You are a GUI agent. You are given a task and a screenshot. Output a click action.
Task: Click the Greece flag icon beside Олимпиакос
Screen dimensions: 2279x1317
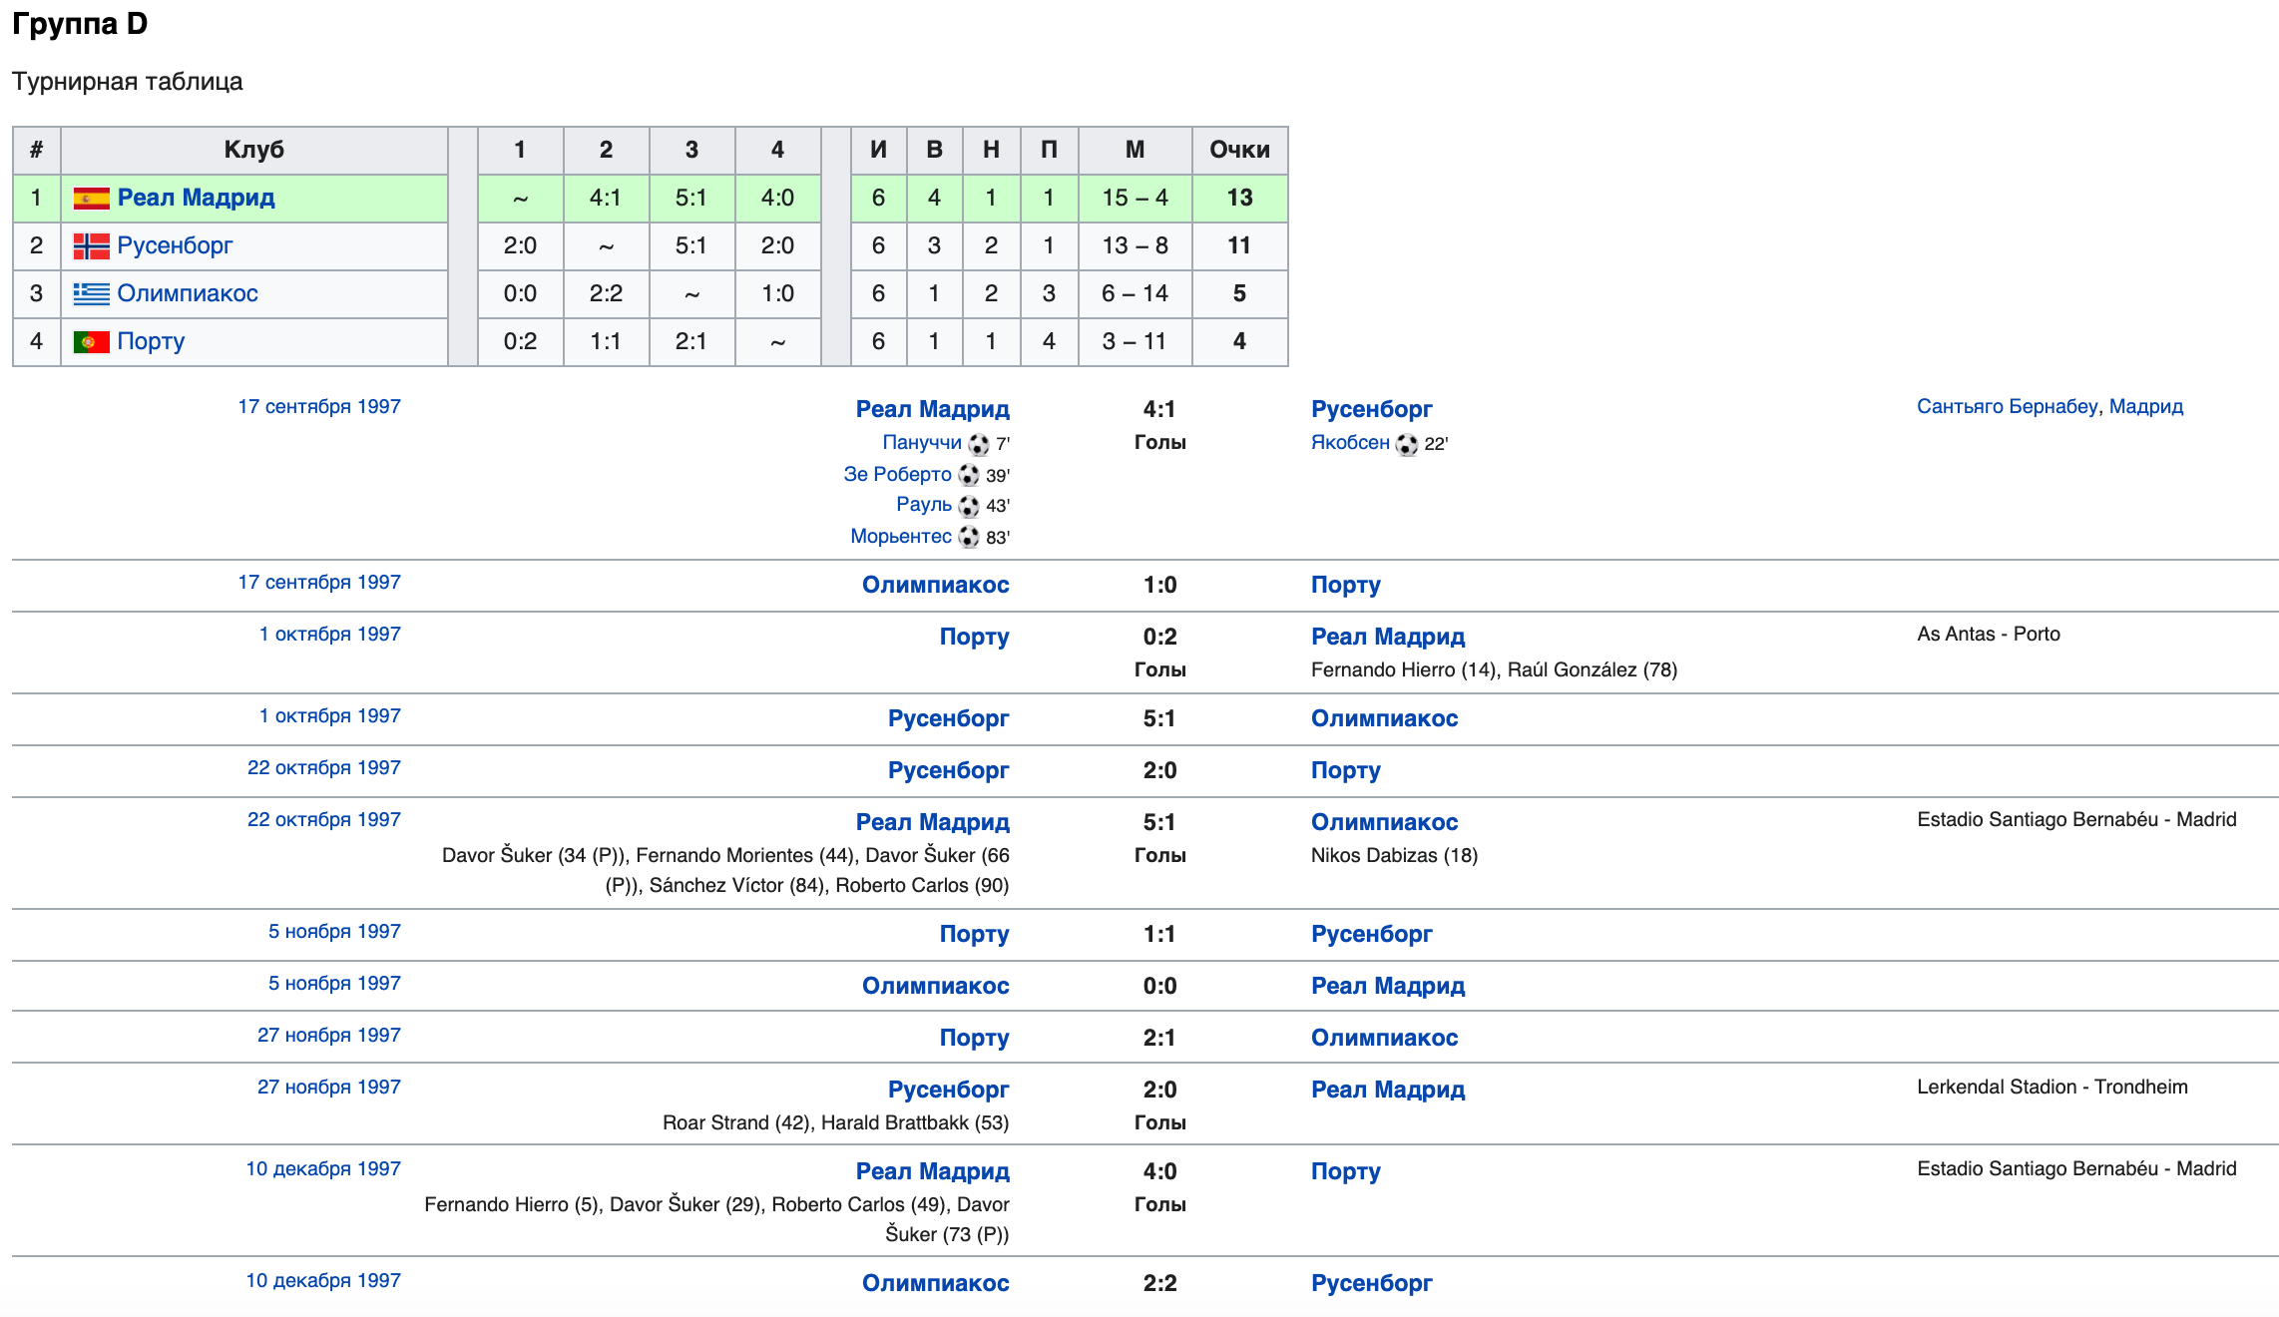[91, 294]
